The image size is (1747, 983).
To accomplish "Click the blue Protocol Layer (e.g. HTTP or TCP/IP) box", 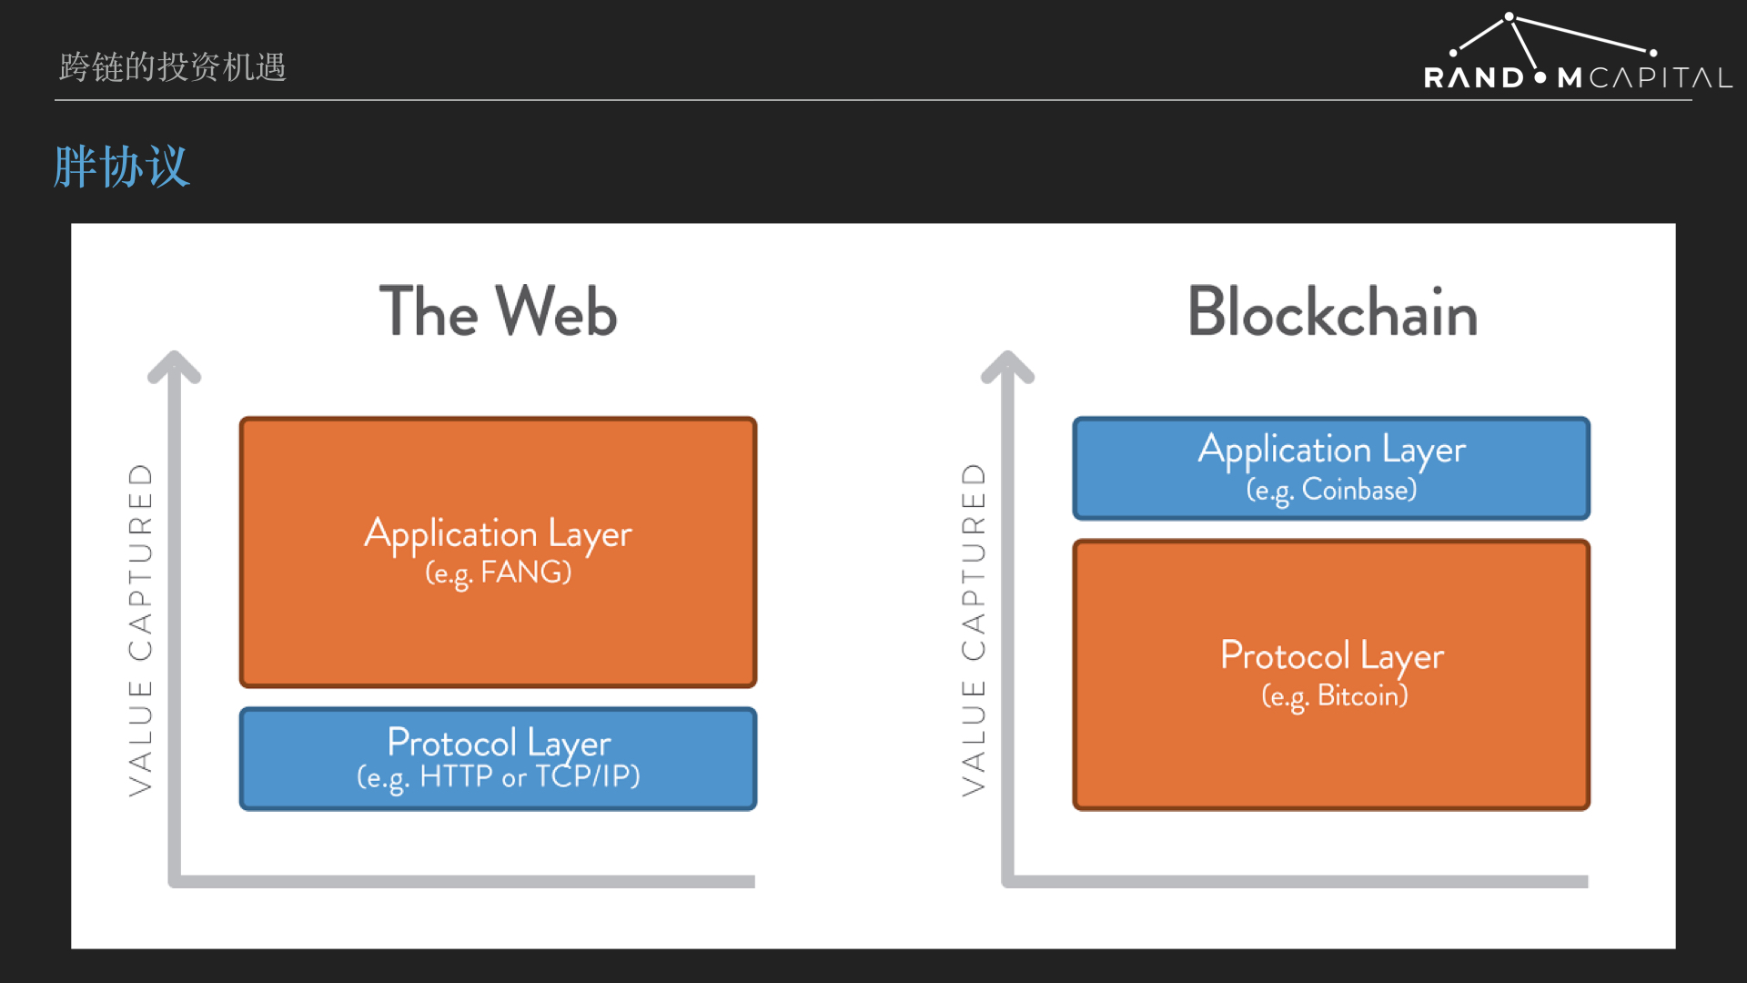I will [498, 758].
